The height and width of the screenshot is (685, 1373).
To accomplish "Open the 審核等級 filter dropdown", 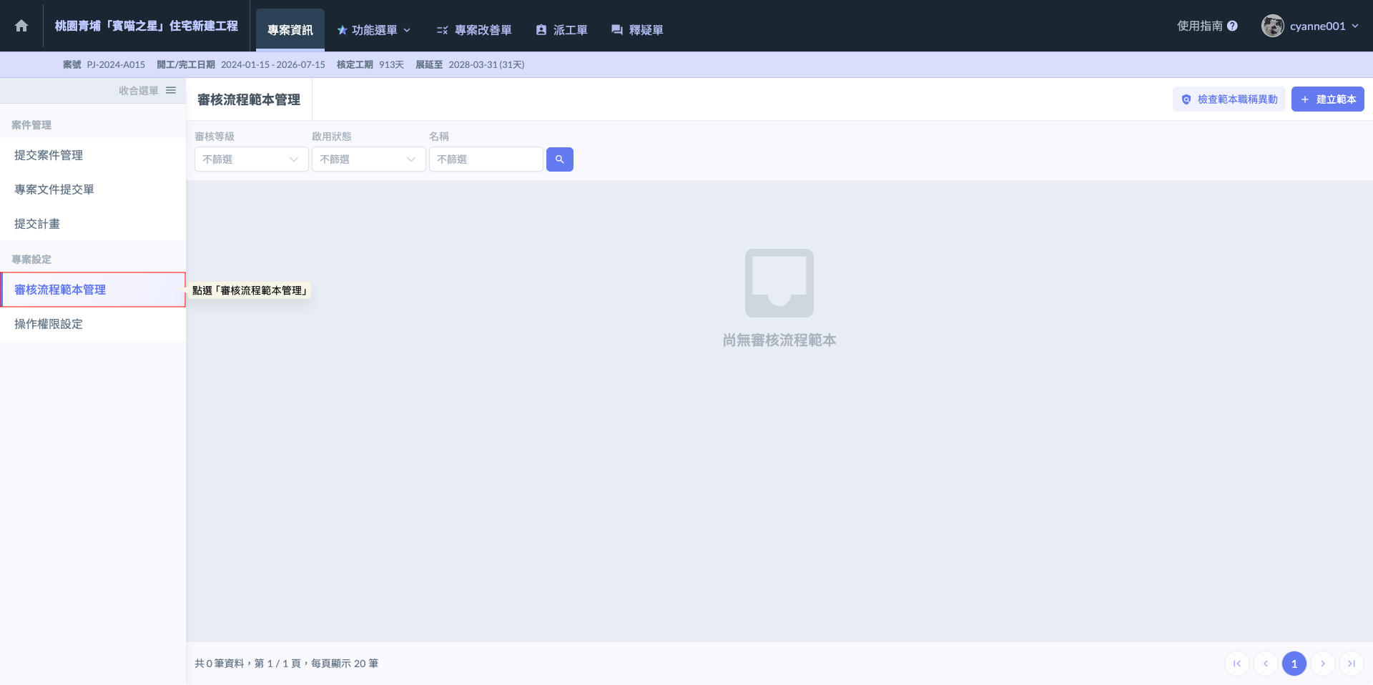I will (252, 159).
